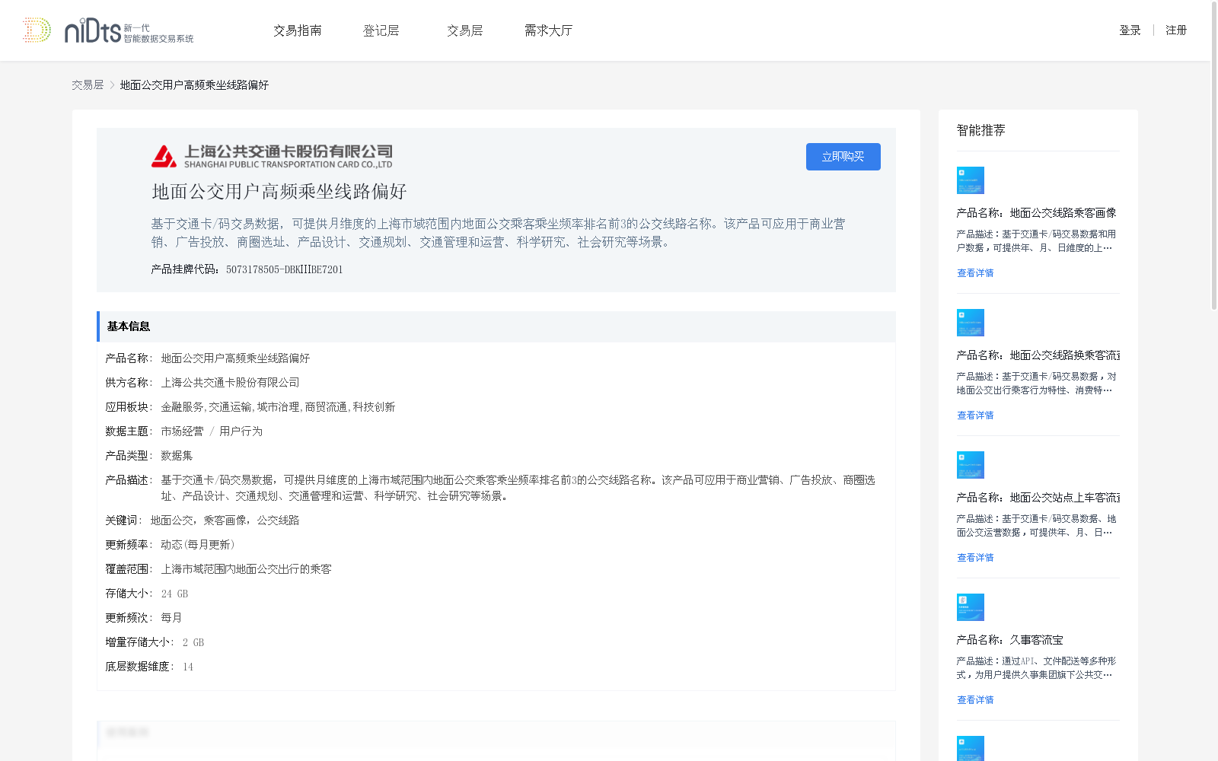Screen dimensions: 1218x761
Task: Click coverage text 上海市域范围内地面公交出行的乘客
Action: point(246,569)
